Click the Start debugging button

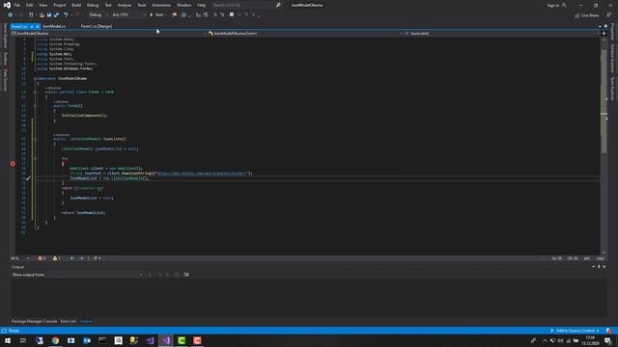[x=156, y=15]
